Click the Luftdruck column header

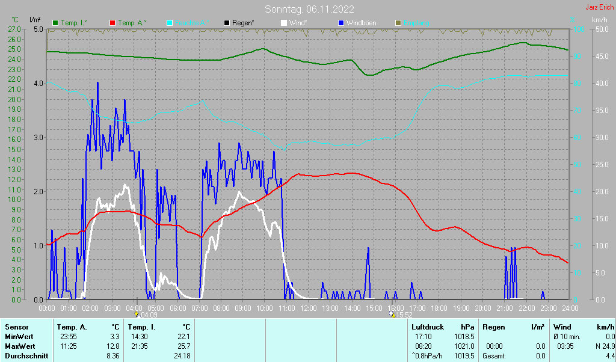(x=427, y=327)
